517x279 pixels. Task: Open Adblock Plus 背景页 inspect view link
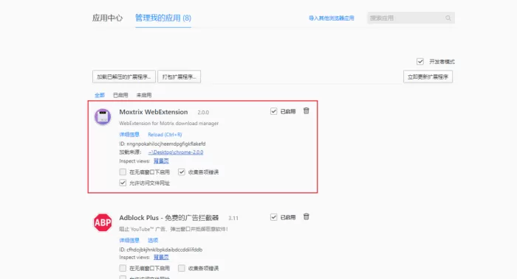click(x=161, y=257)
